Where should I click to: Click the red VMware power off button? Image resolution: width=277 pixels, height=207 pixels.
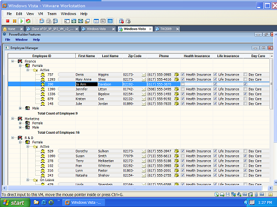pos(8,21)
